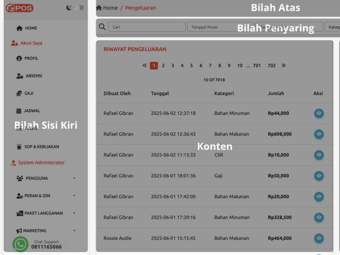
Task: View the Rp20,000 expense detail
Action: (x=319, y=197)
